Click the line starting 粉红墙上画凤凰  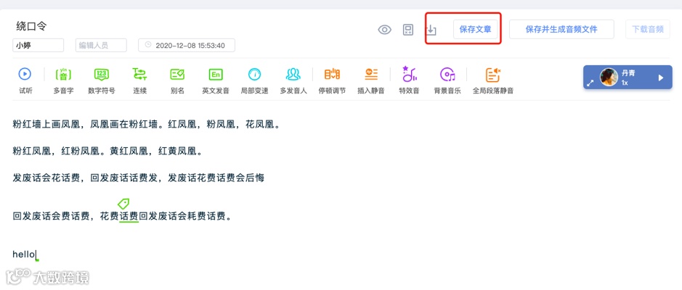(x=146, y=125)
